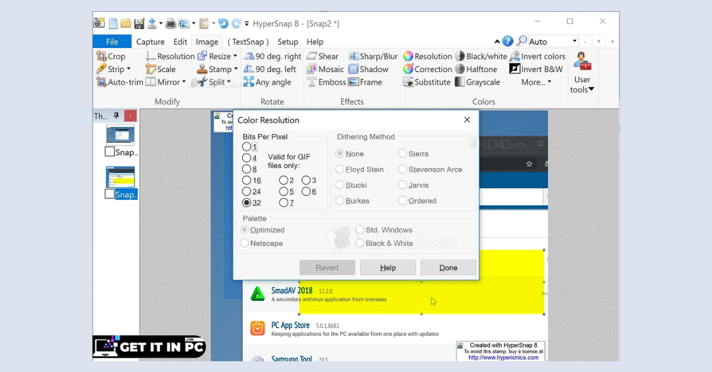This screenshot has height=372, width=712.
Task: Switch to the Edit tab
Action: tap(180, 41)
